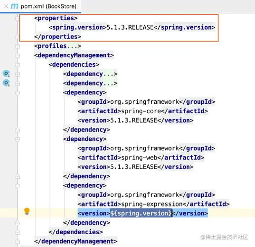
Task: Click version 5.1.3.RELEASE under spring-core
Action: [134, 121]
